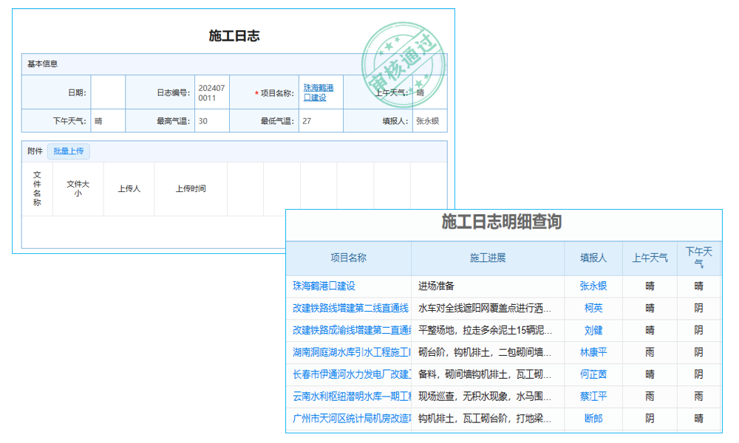Viewport: 739px width, 443px height.
Task: Click the 最低气温 field showing 27
Action: (321, 121)
